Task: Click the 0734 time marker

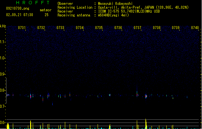Action: [80, 28]
